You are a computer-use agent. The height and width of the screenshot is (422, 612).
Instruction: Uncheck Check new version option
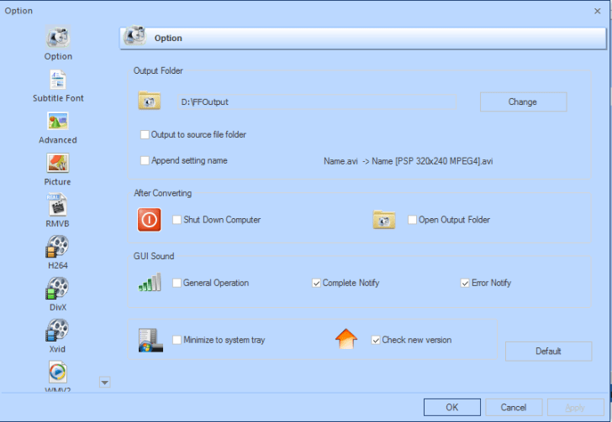[x=376, y=340]
